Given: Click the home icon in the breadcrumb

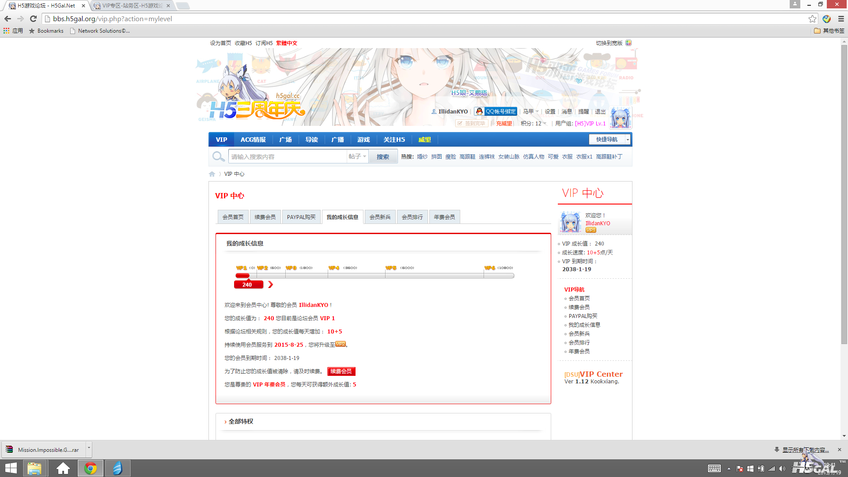Looking at the screenshot, I should [212, 174].
